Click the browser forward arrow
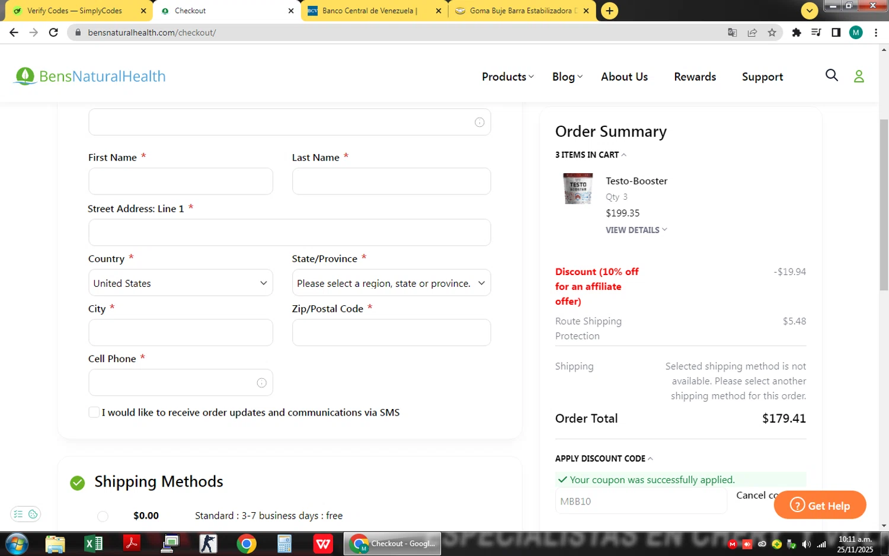The height and width of the screenshot is (556, 889). tap(34, 33)
